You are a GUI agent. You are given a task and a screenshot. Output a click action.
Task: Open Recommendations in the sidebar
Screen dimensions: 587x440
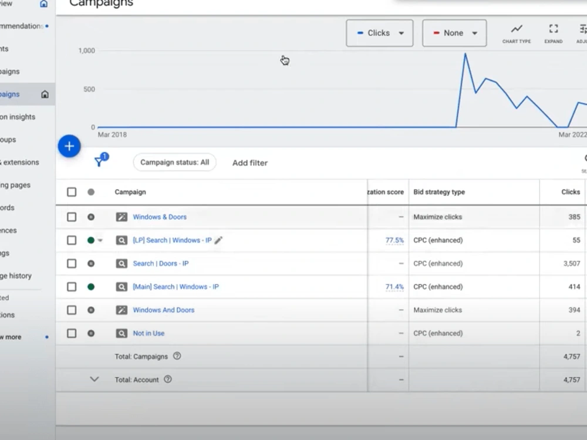pos(22,26)
